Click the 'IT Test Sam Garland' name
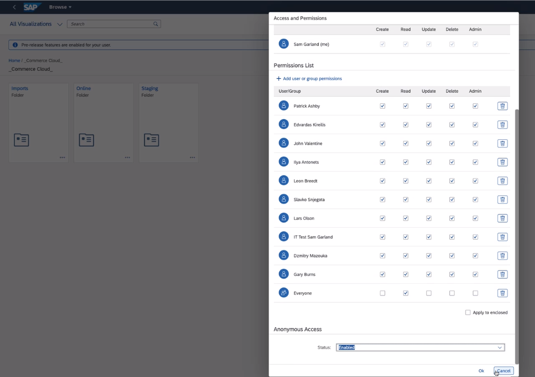Image resolution: width=535 pixels, height=377 pixels. click(313, 237)
